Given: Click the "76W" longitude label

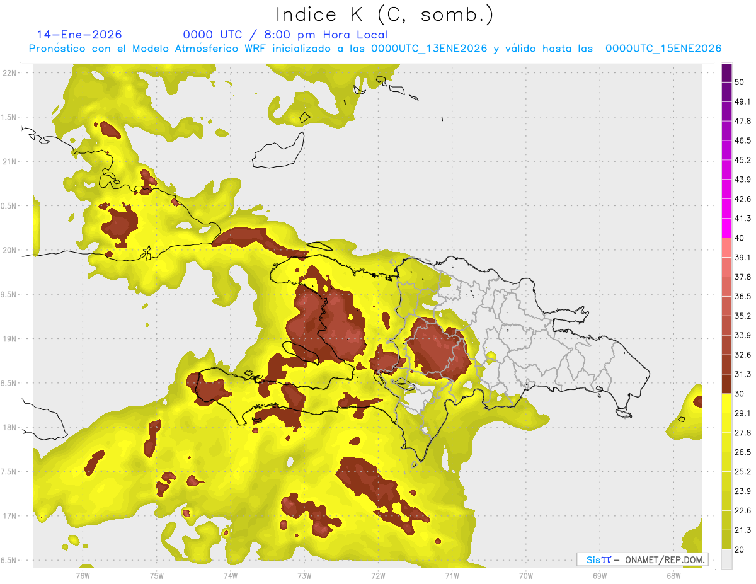Looking at the screenshot, I should pyautogui.click(x=83, y=575).
